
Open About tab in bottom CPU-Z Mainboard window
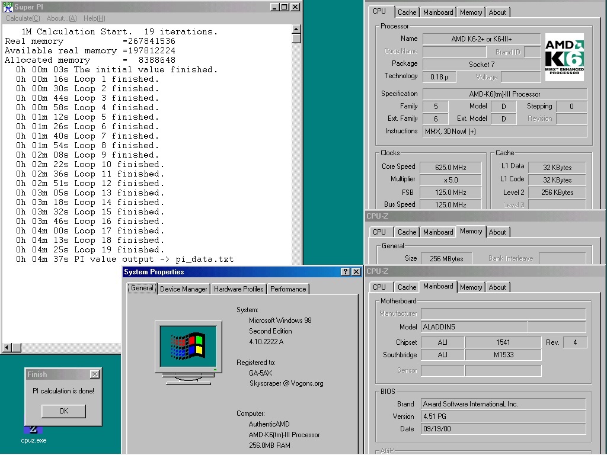(497, 287)
